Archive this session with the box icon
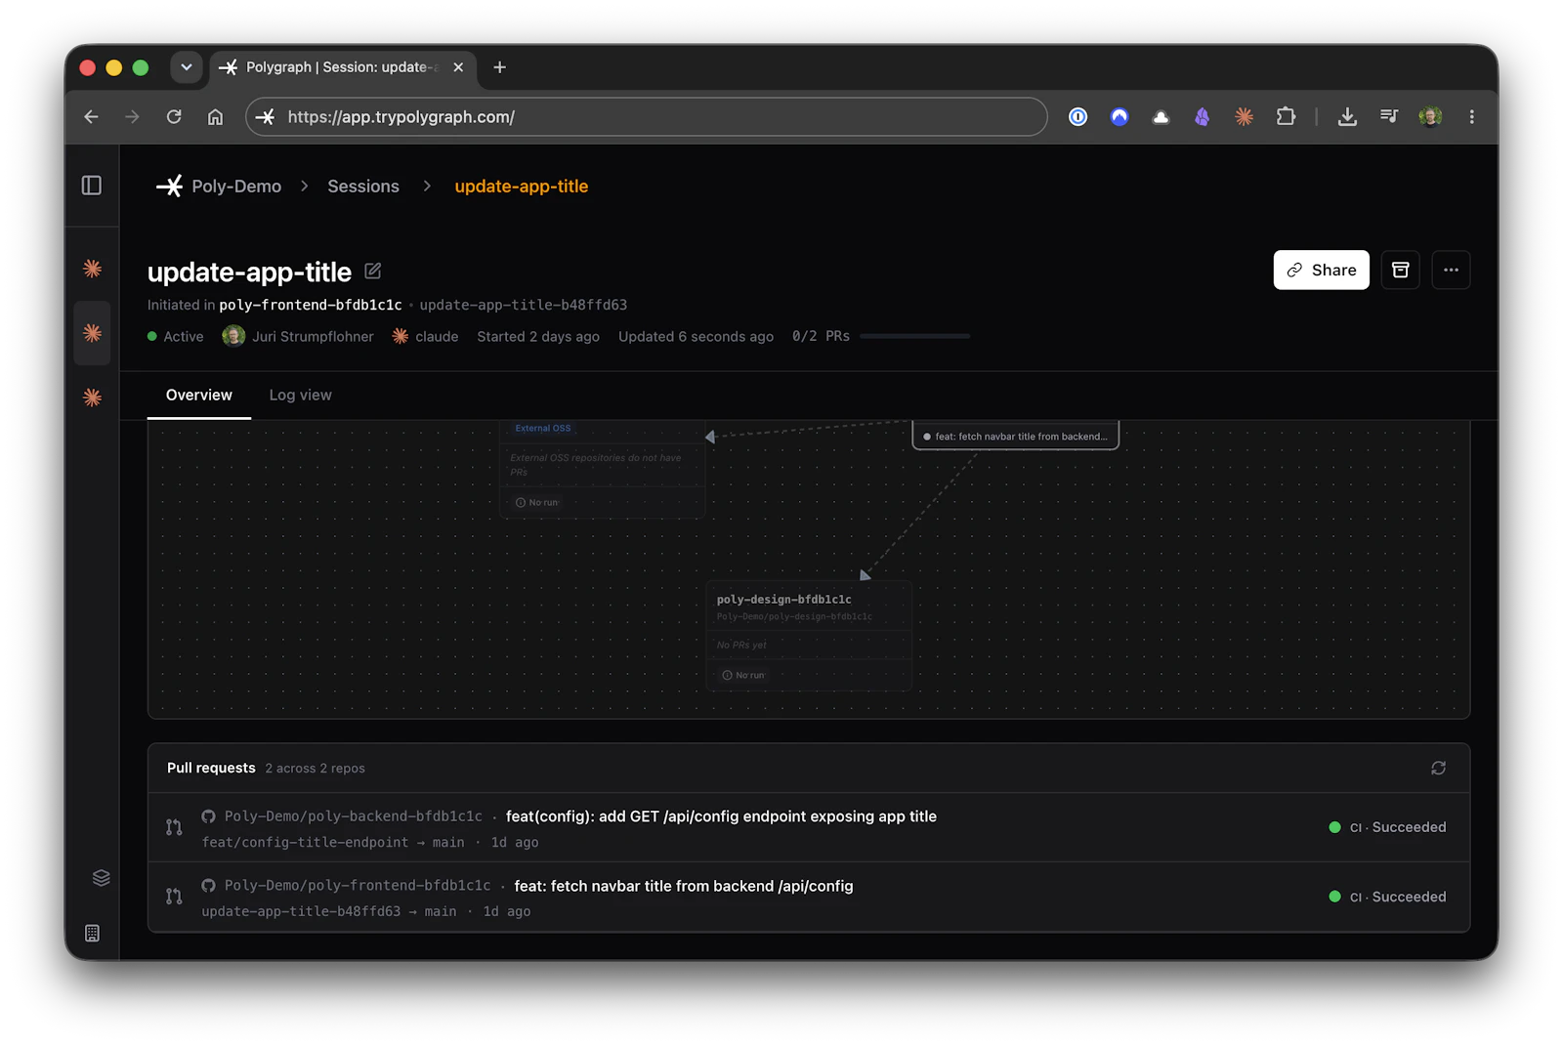 point(1400,271)
